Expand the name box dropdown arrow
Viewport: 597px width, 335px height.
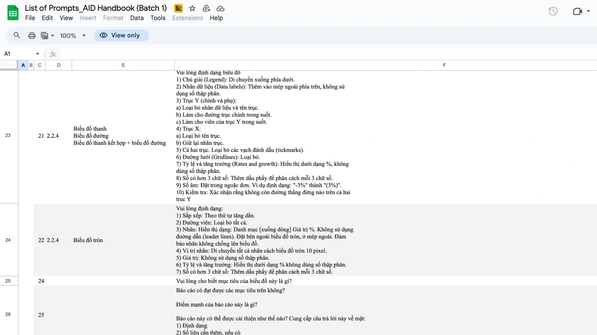[38, 54]
